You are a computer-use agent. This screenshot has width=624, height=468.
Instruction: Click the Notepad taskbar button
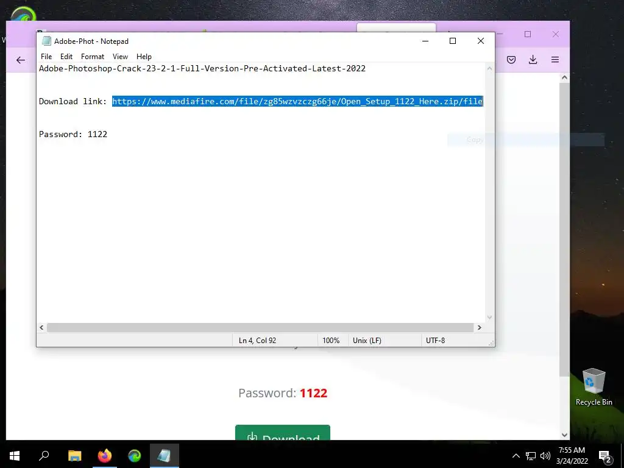click(x=165, y=456)
